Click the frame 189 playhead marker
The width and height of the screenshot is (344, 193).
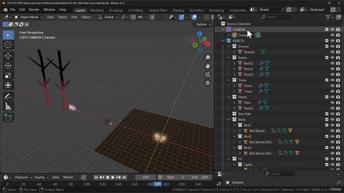(157, 184)
